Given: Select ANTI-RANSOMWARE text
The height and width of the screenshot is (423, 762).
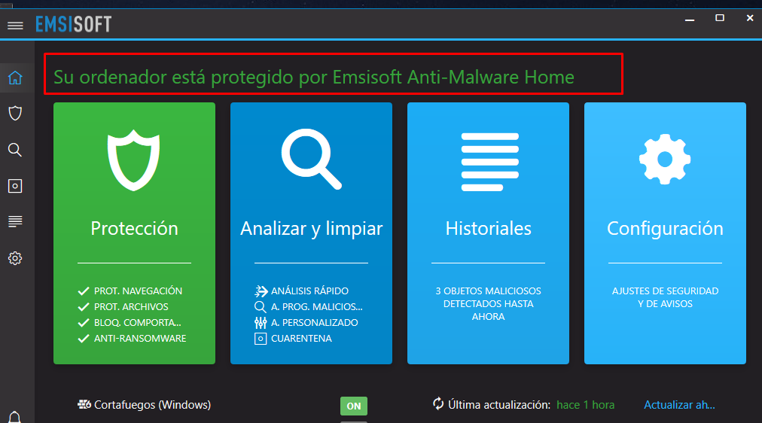Looking at the screenshot, I should [140, 339].
